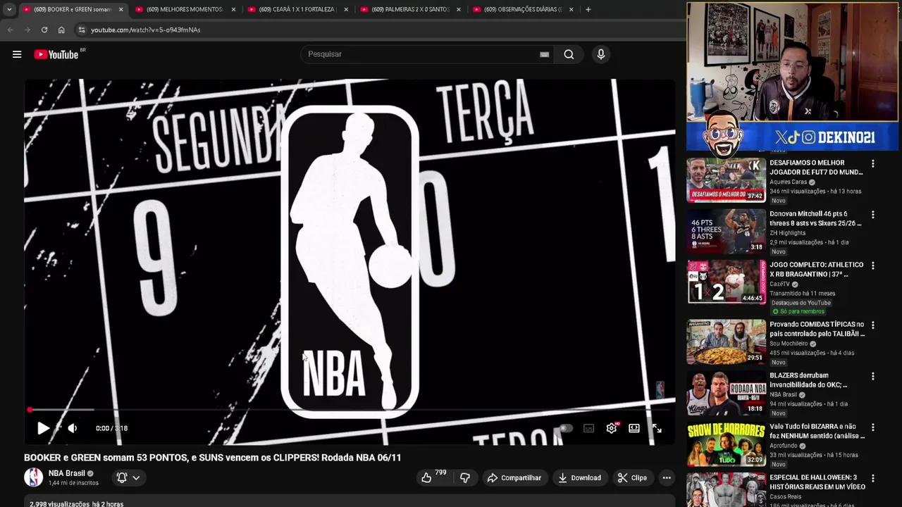Image resolution: width=902 pixels, height=507 pixels.
Task: Switch to theater mode
Action: (x=634, y=428)
